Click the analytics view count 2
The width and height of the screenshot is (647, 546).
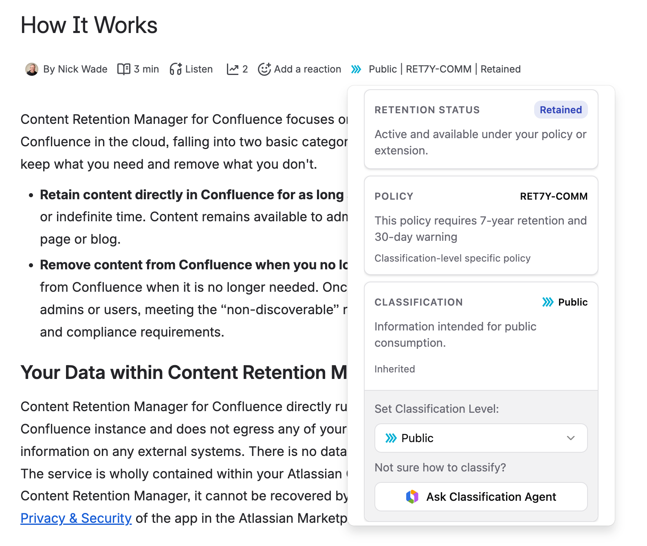245,69
